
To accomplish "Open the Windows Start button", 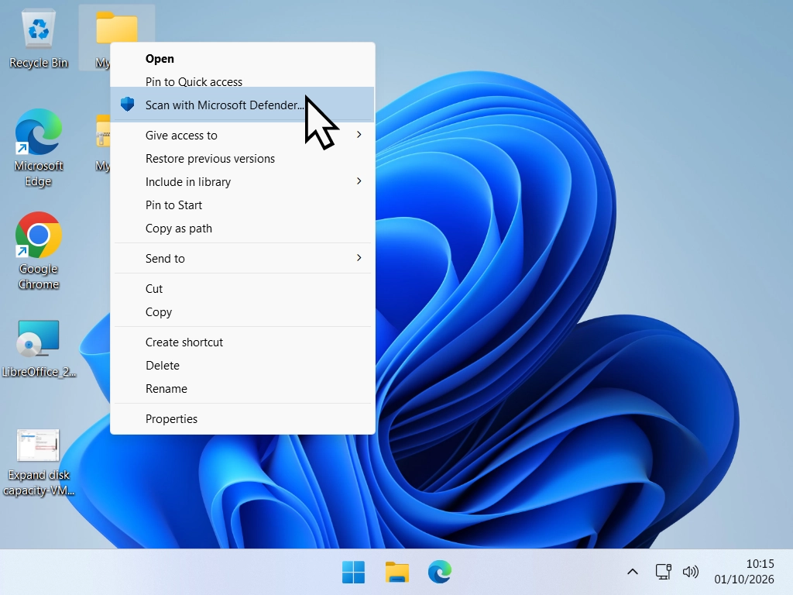I will point(353,573).
